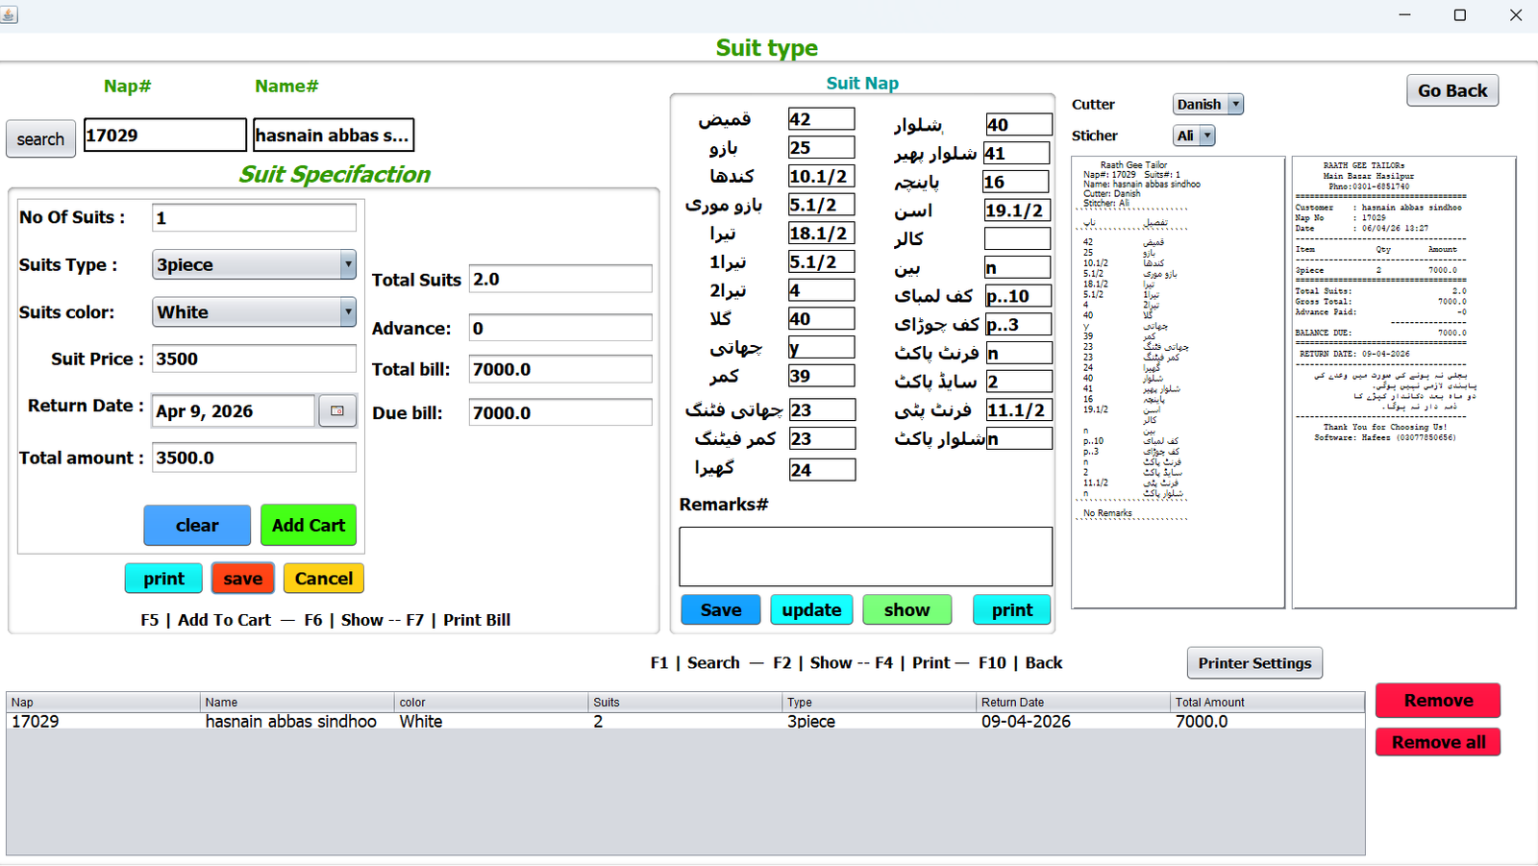Click the Nap column header in cart table

(x=104, y=702)
